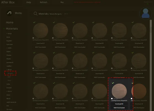Click the search field beside Wood/Parquet breadcrumb
Screen dimensions: 154x111
click(x=66, y=14)
